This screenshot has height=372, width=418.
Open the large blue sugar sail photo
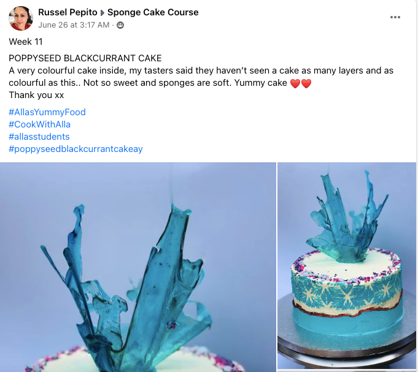tap(138, 267)
